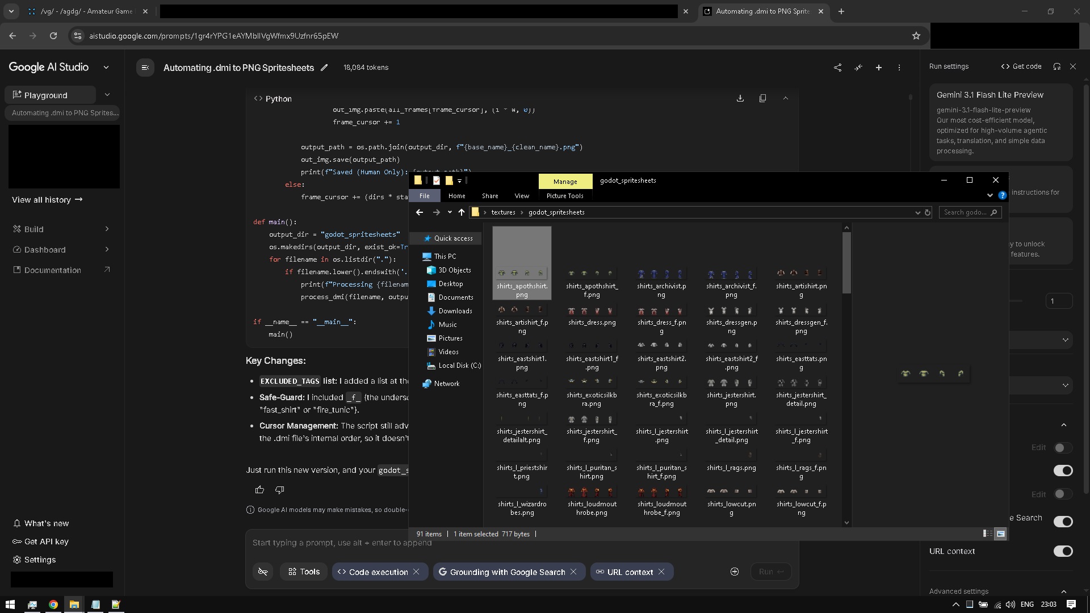Viewport: 1090px width, 613px height.
Task: Click the new chat plus icon
Action: tap(878, 68)
